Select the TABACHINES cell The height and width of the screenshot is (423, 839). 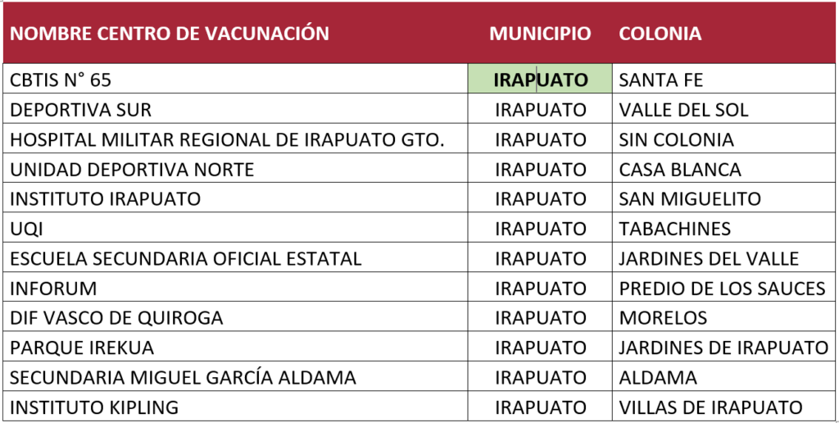[675, 229]
